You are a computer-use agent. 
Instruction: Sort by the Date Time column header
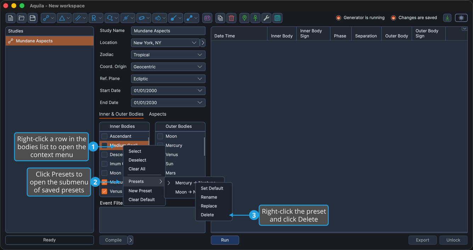pos(239,34)
